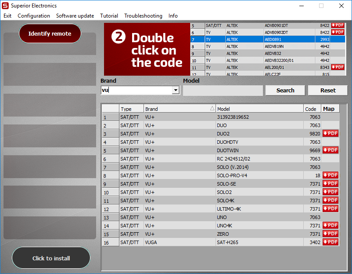352x274 pixels.
Task: Select row header number 8
Action: [111, 175]
